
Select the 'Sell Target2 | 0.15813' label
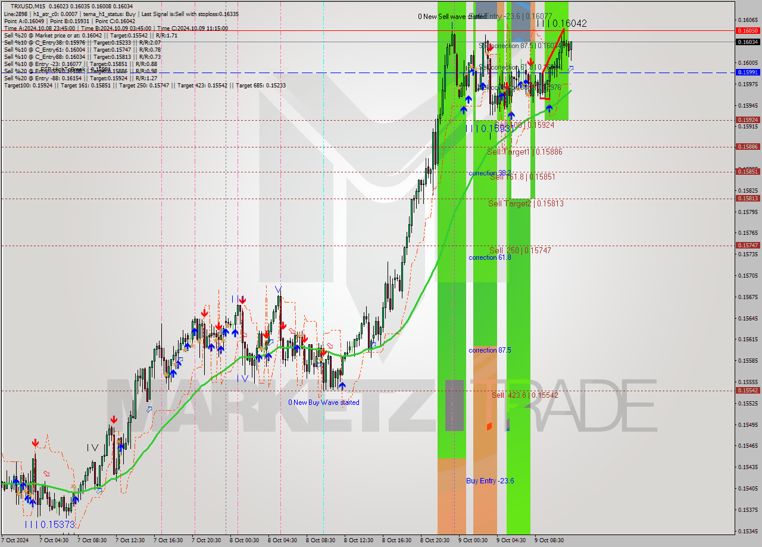click(526, 203)
